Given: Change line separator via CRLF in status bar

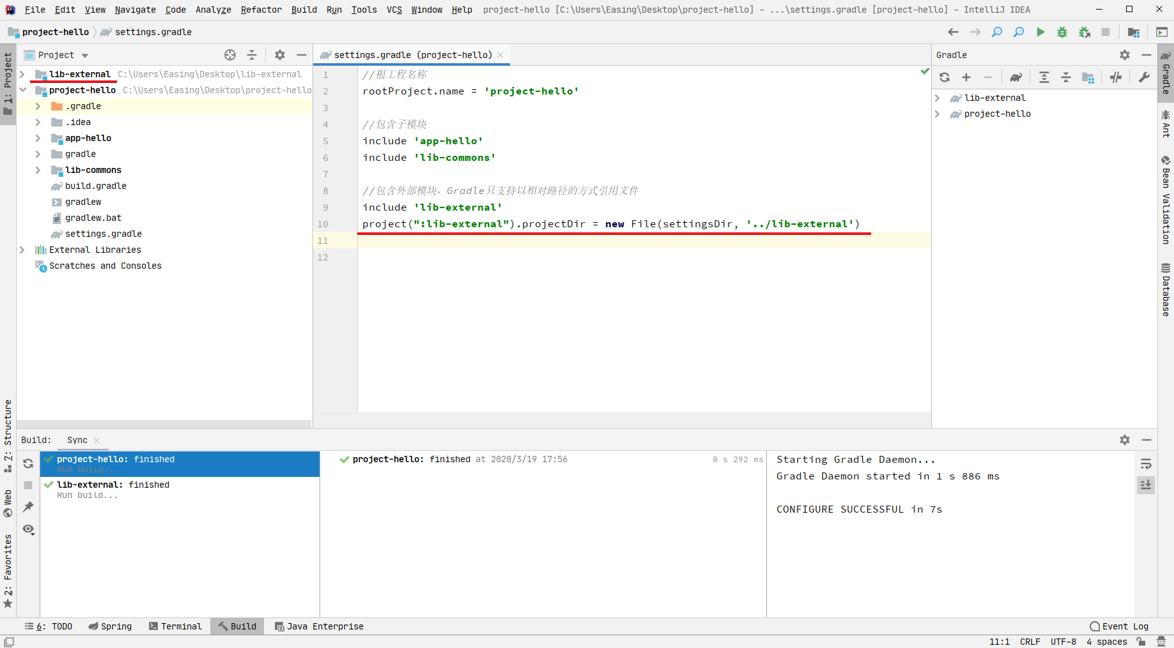Looking at the screenshot, I should click(x=1030, y=642).
